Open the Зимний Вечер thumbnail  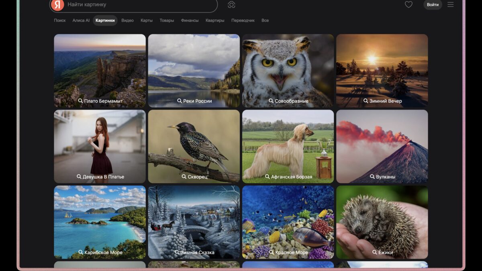tap(382, 71)
